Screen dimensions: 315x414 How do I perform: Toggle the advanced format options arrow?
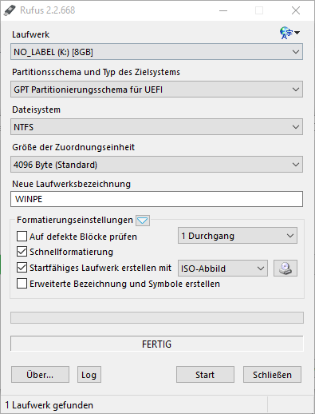[143, 221]
